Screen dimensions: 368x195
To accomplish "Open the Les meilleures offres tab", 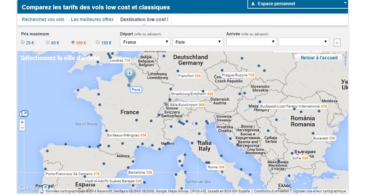I will pyautogui.click(x=92, y=20).
